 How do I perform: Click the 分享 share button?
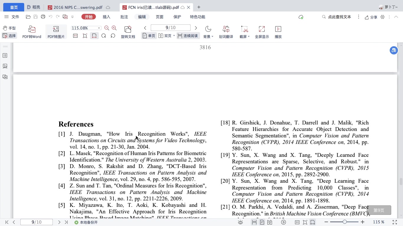click(371, 17)
